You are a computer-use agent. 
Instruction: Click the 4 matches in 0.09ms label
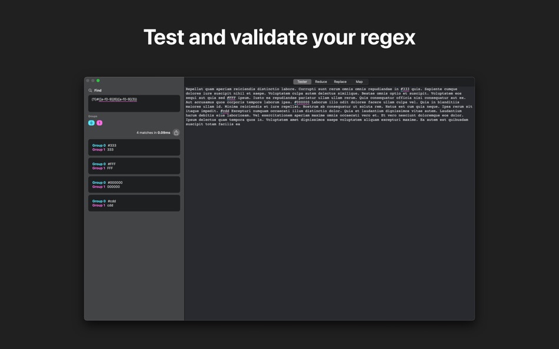[x=154, y=132]
